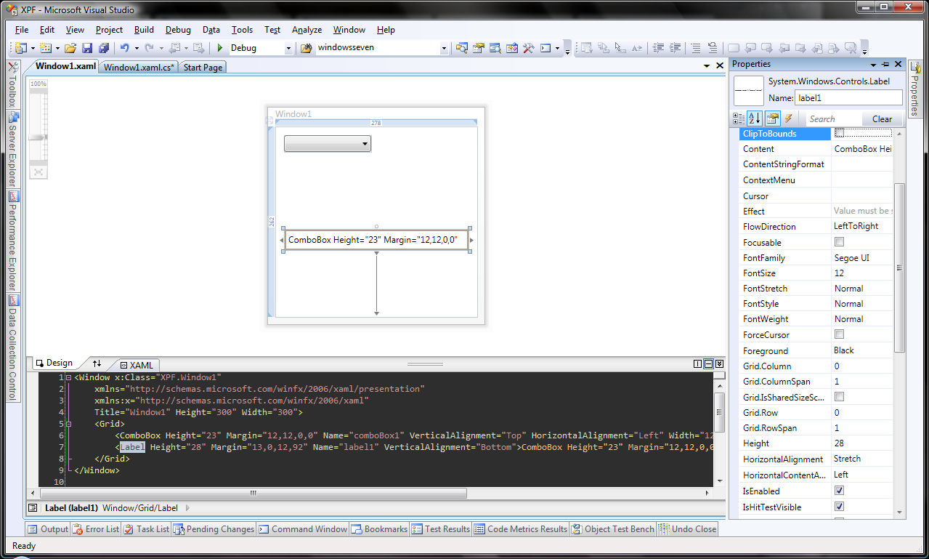The width and height of the screenshot is (929, 559).
Task: Click the Save All toolbar icon
Action: (x=103, y=48)
